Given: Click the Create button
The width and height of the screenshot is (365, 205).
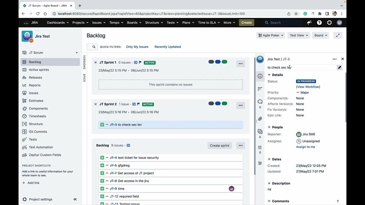Looking at the screenshot, I should point(246,22).
